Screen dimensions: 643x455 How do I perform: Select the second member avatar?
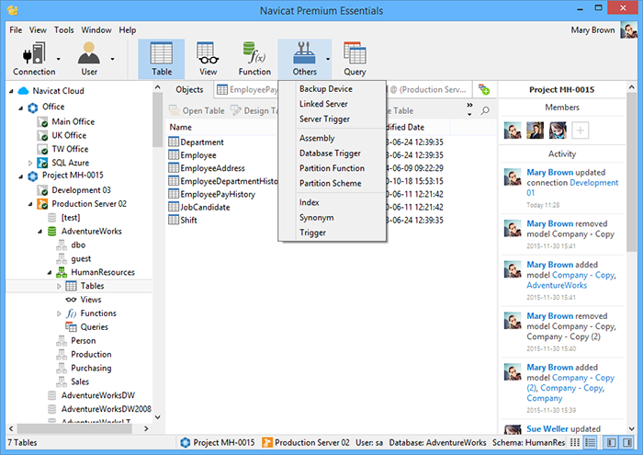click(536, 131)
